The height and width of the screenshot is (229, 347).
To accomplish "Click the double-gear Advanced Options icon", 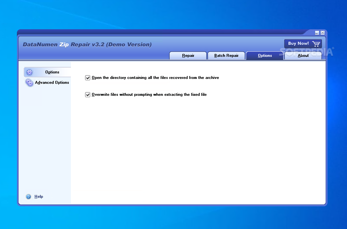I will click(x=29, y=83).
